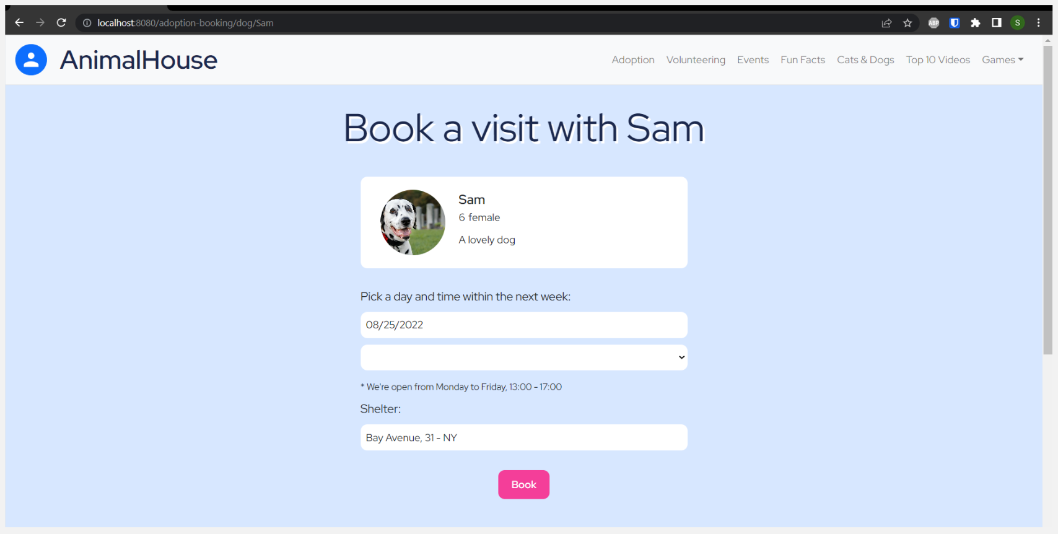Expand the Games dropdown in the navbar
Viewport: 1058px width, 534px height.
[1002, 59]
